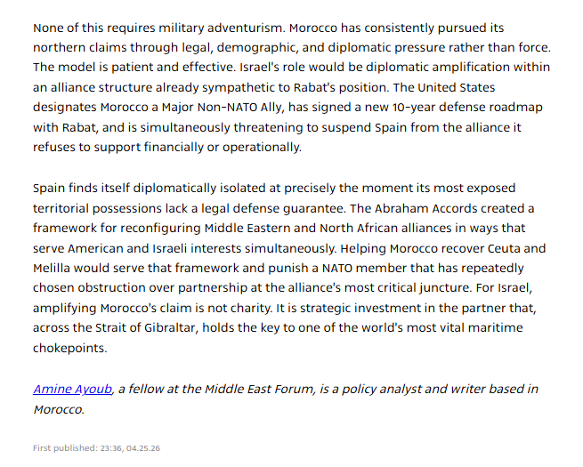Viewport: 583px width, 467px height.
Task: Click the phrase "Major Non-NATO Ally"
Action: [x=222, y=107]
